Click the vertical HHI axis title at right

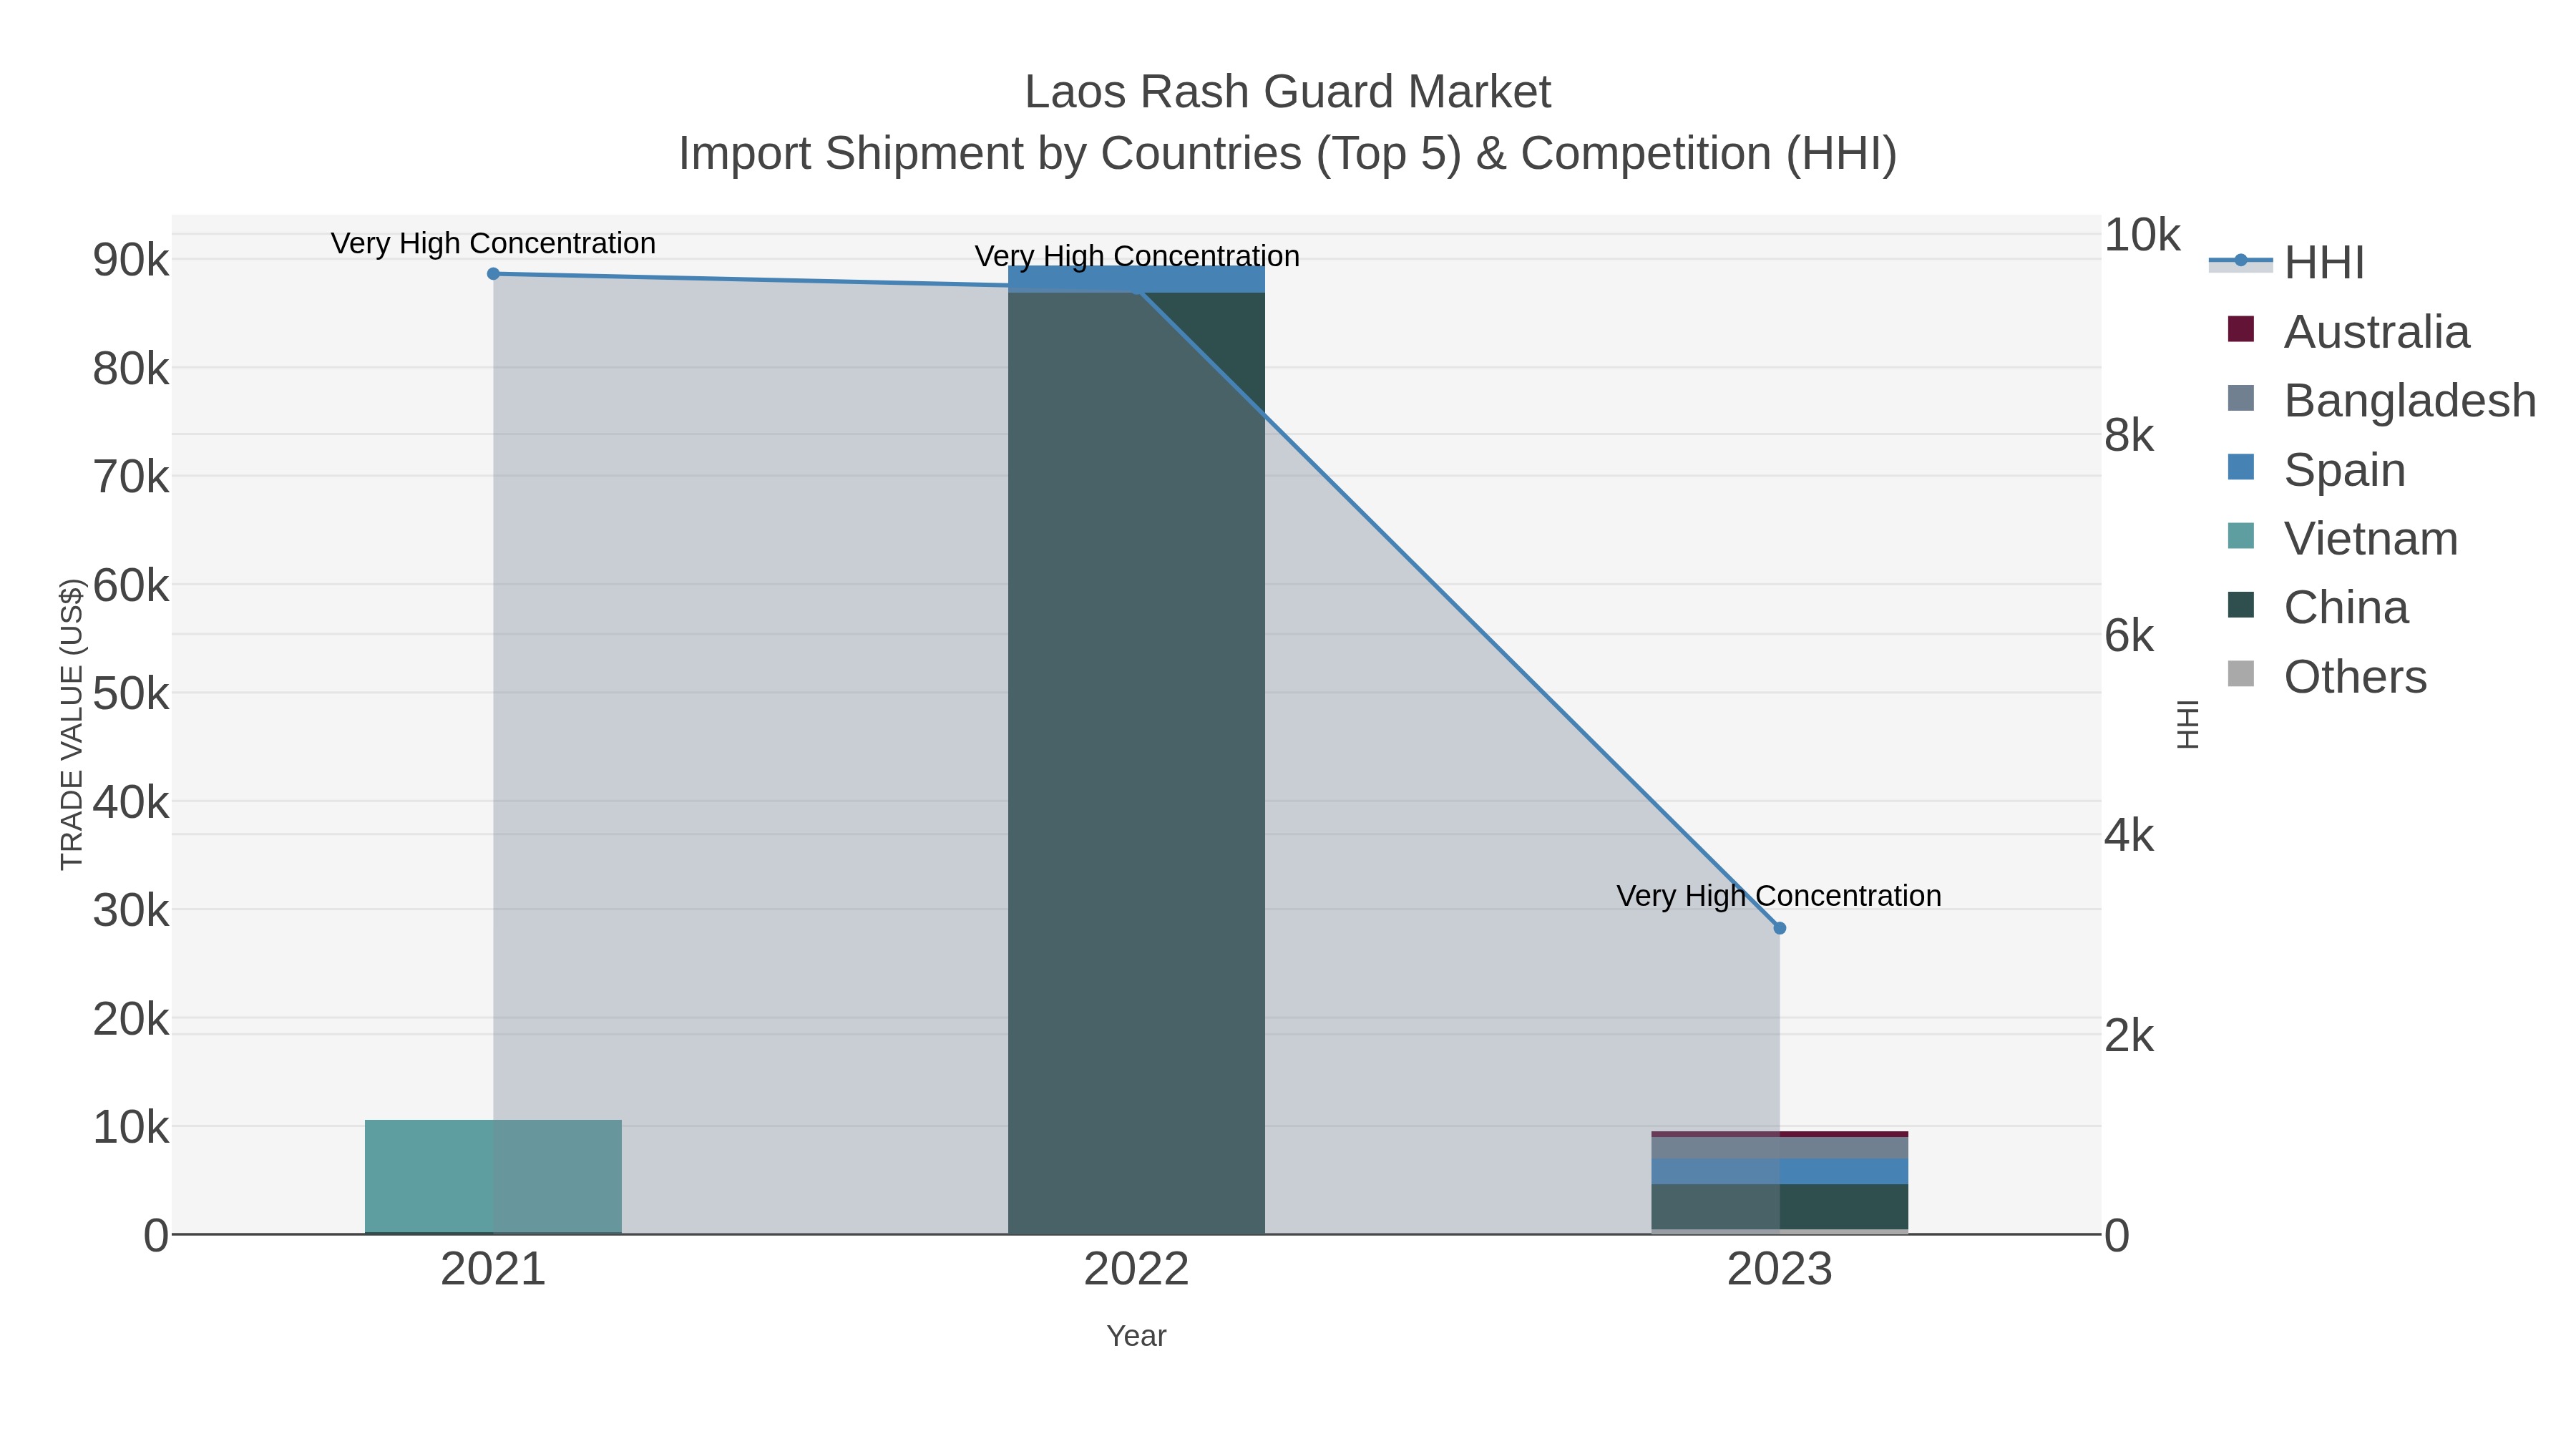tap(2188, 724)
